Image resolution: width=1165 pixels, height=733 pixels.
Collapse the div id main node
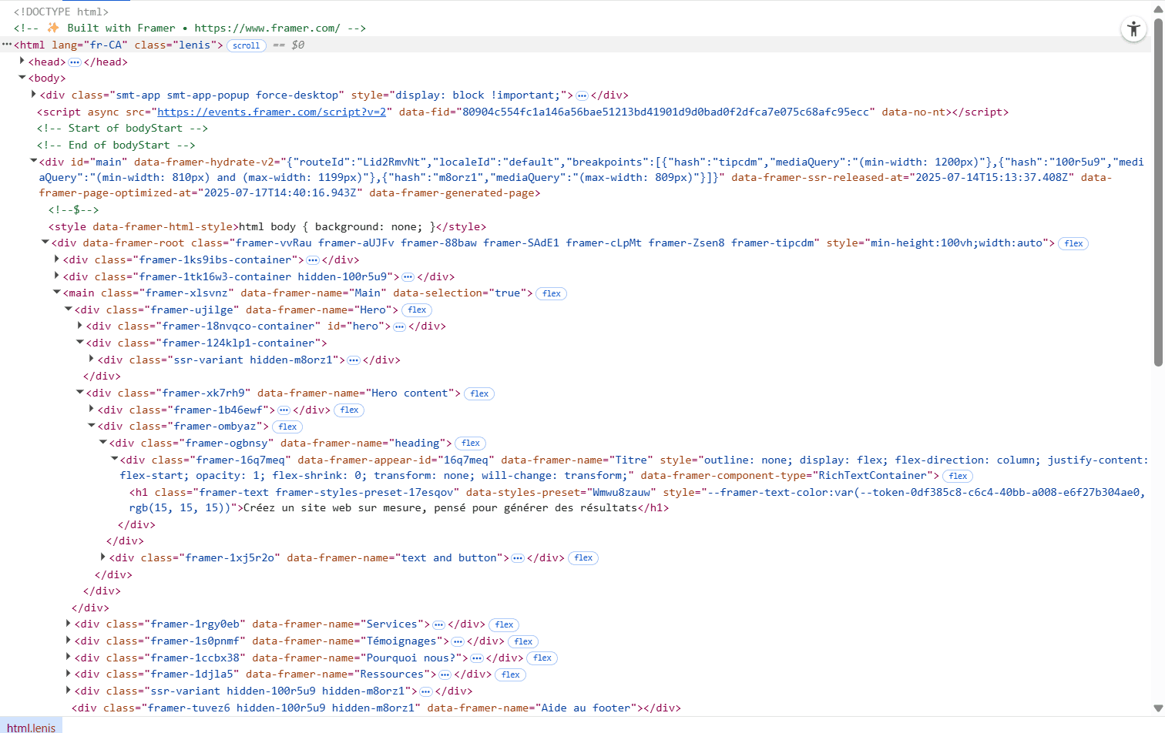[34, 161]
